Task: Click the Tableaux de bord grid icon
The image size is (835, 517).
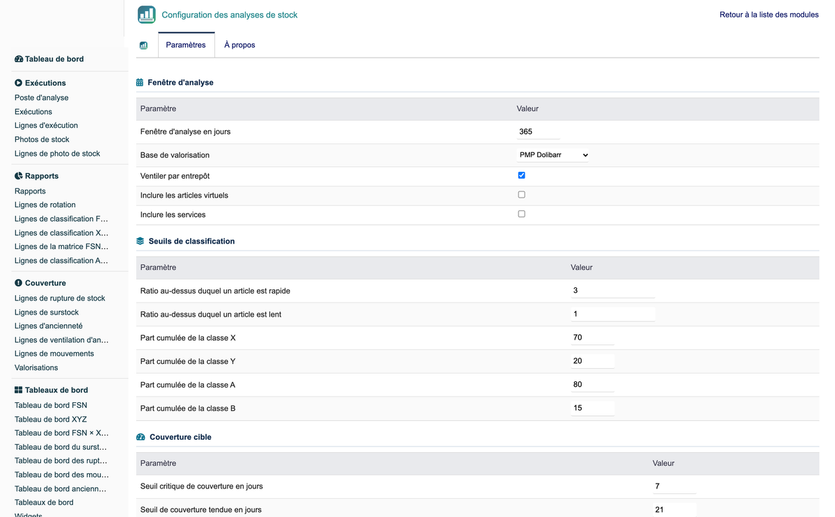Action: click(x=19, y=390)
